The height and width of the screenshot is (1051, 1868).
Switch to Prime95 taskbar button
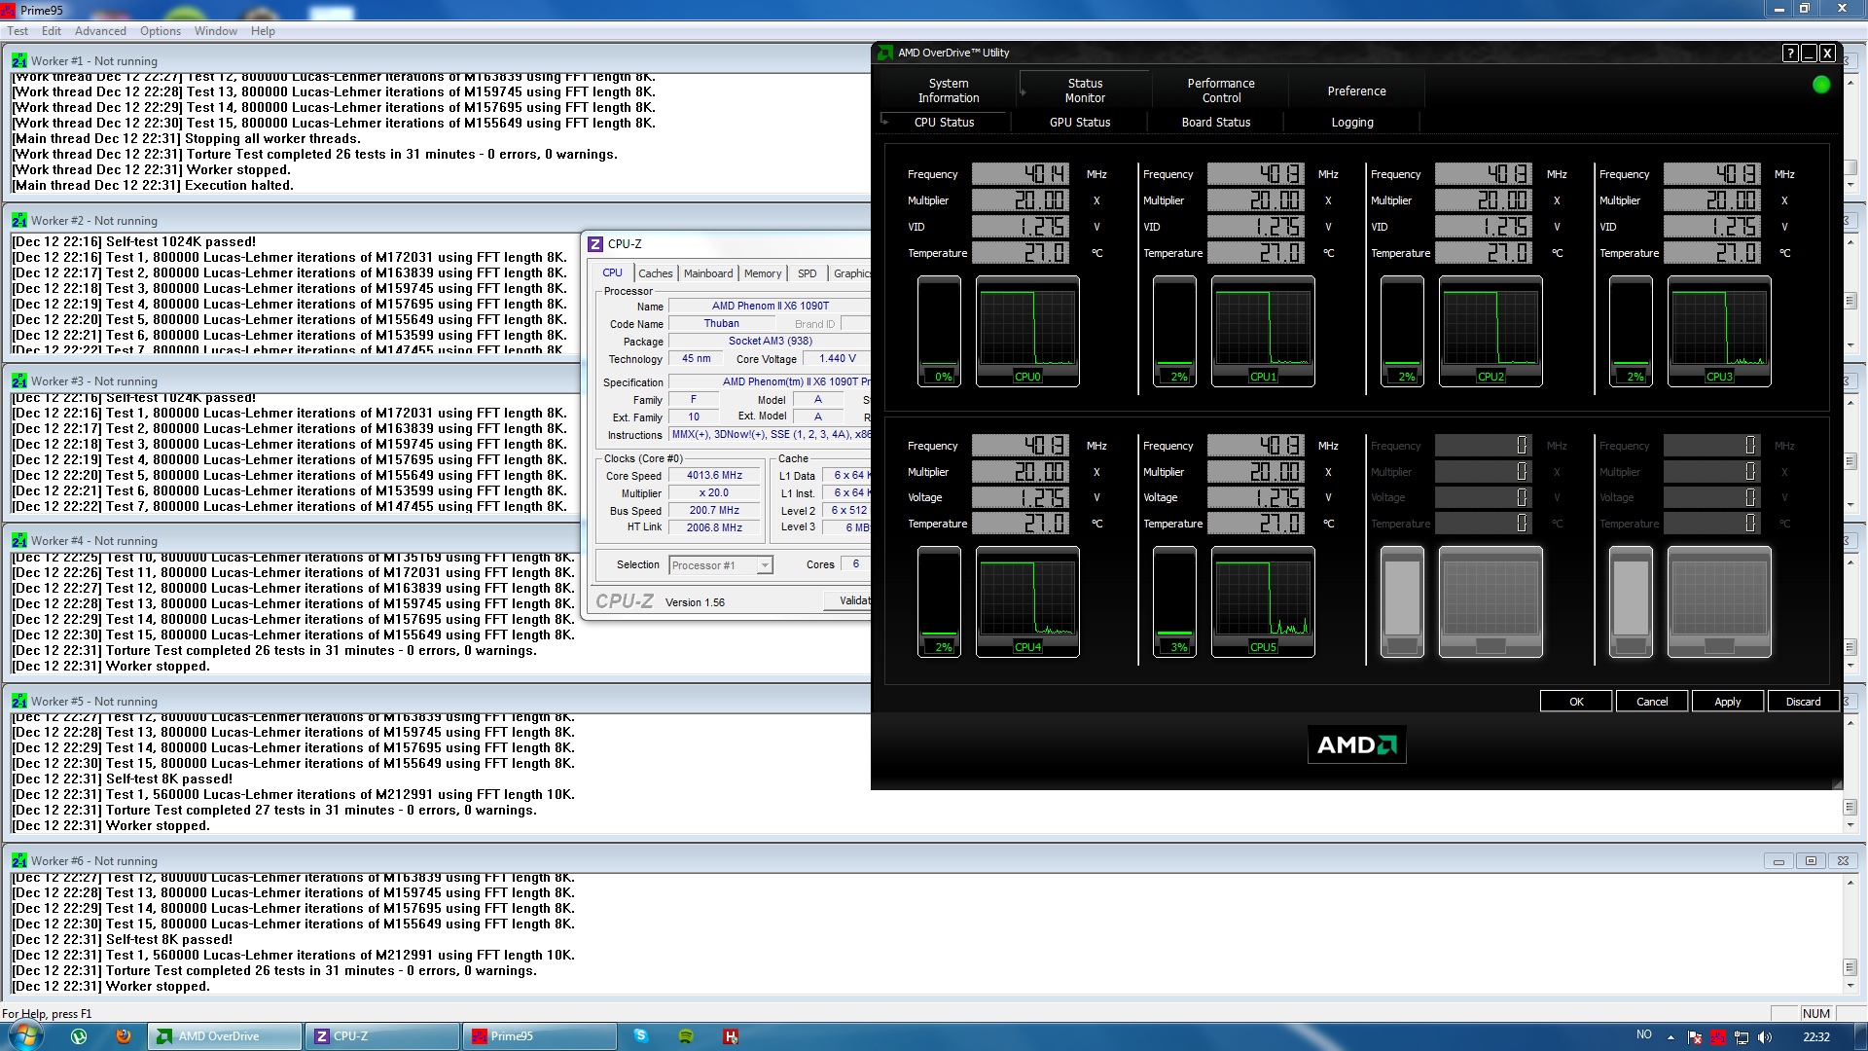pos(540,1036)
